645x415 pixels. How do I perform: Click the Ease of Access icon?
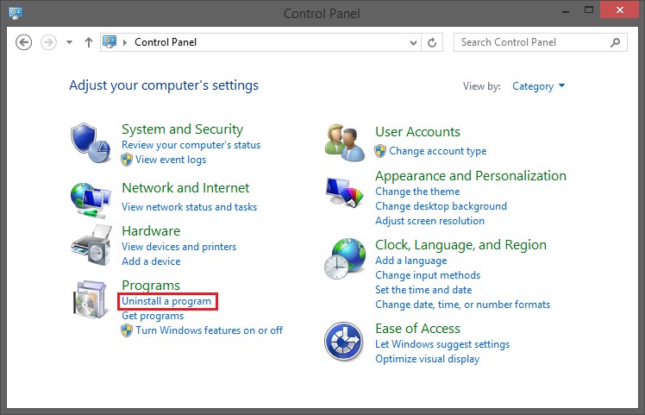(344, 342)
